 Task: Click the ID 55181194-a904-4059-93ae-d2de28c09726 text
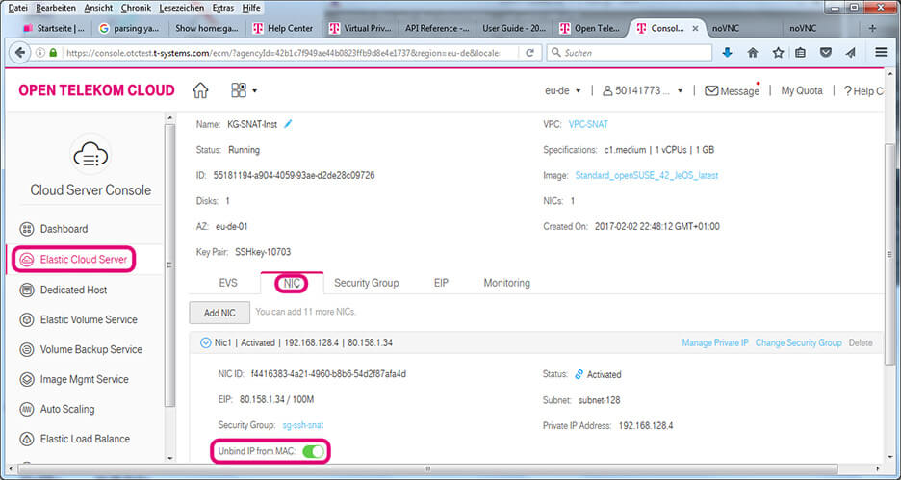pos(286,176)
